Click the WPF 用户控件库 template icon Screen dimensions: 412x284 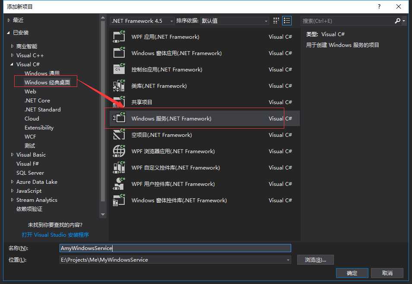[119, 184]
